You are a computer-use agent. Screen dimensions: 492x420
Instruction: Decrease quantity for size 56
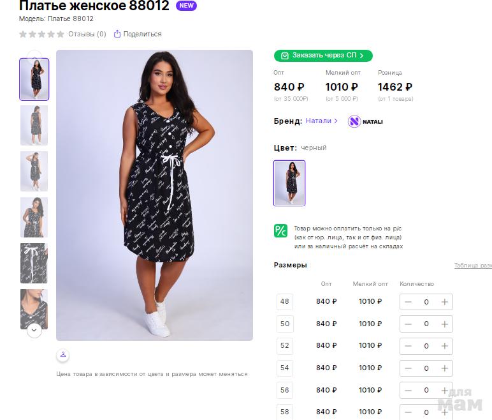click(x=409, y=390)
